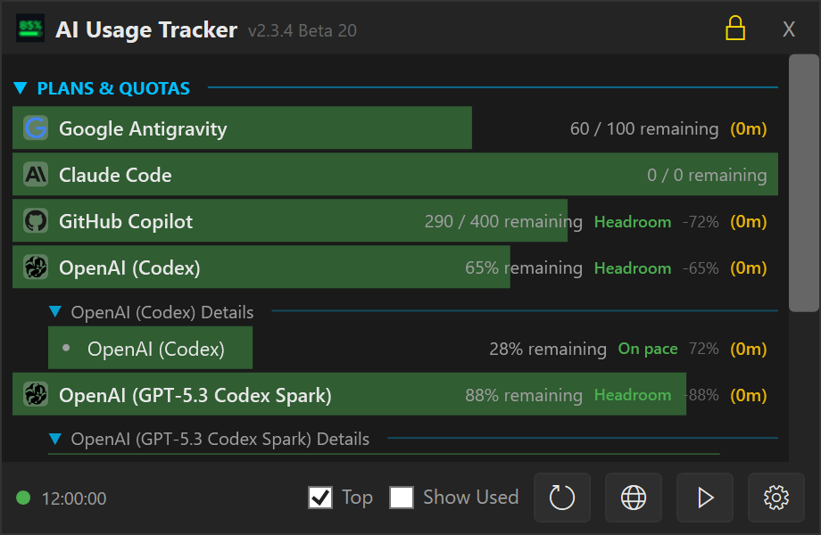Viewport: 821px width, 535px height.
Task: Click the AI Usage Tracker title bar logo
Action: 29,28
